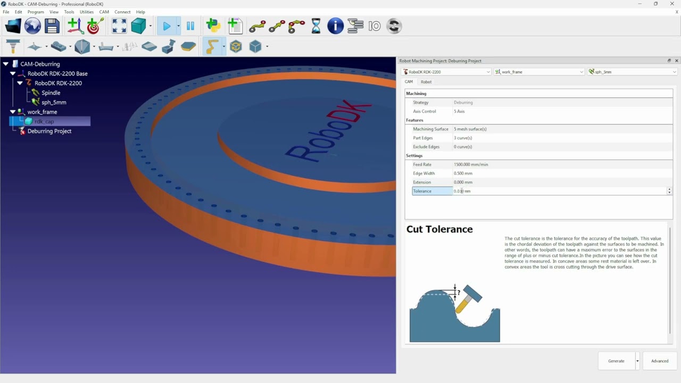Image resolution: width=681 pixels, height=383 pixels.
Task: Switch to the CAM tab
Action: (409, 82)
